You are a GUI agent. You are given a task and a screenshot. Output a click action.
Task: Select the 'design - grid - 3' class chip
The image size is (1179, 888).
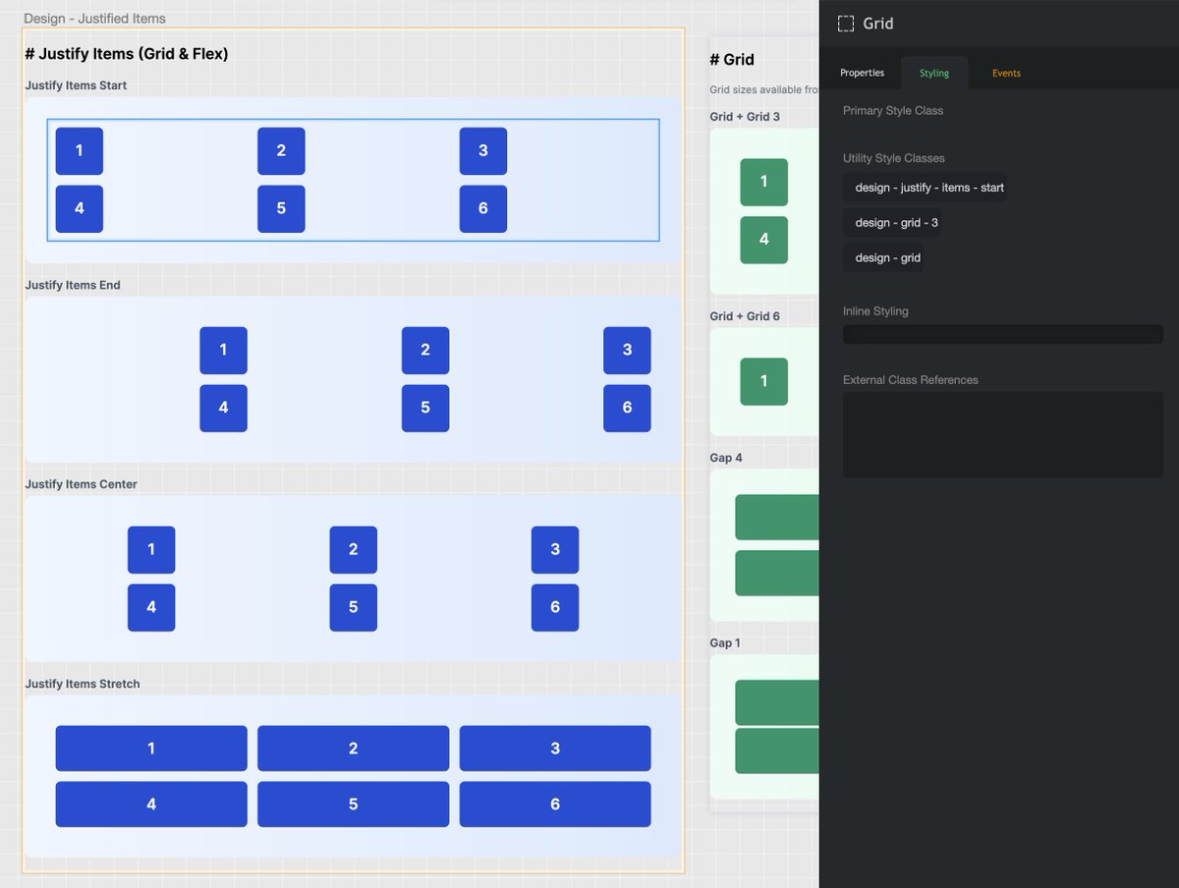pos(892,223)
